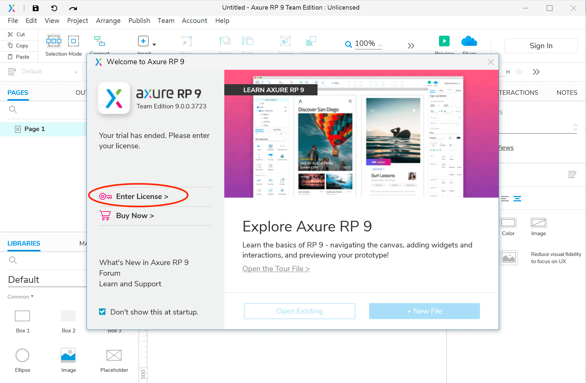Click the Undo arrow icon

(x=54, y=8)
